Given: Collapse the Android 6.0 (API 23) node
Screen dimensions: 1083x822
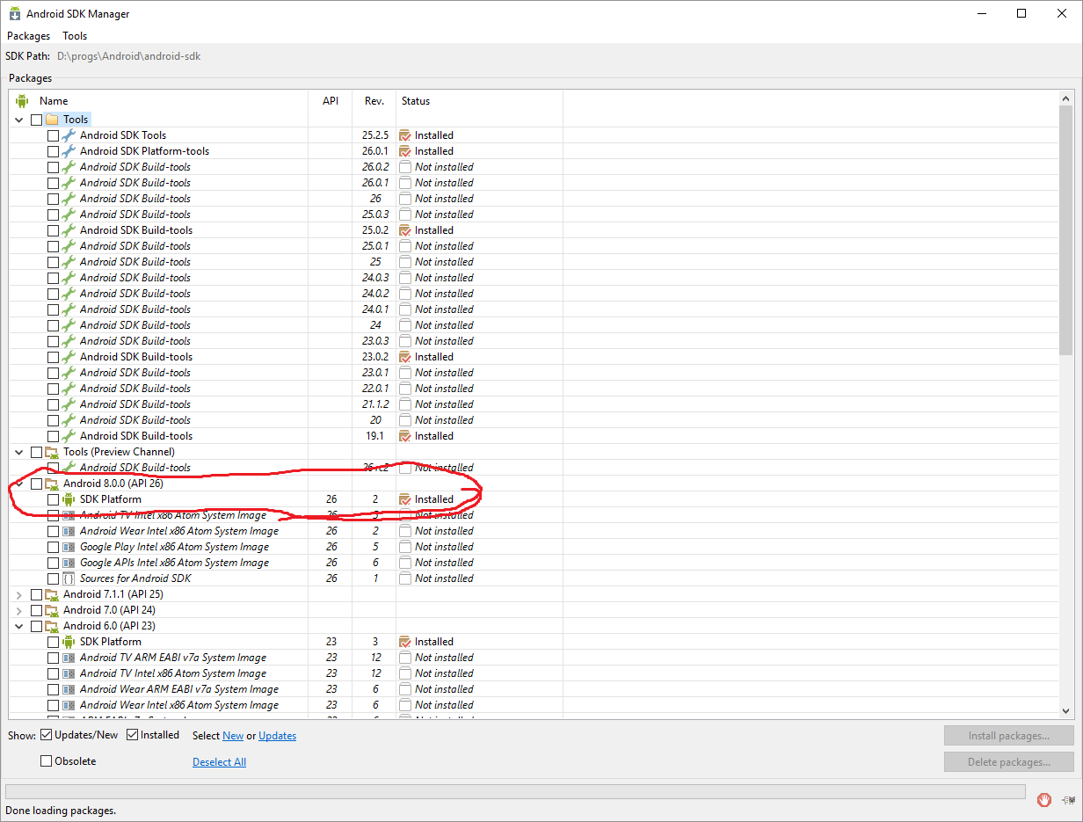Looking at the screenshot, I should pyautogui.click(x=18, y=625).
